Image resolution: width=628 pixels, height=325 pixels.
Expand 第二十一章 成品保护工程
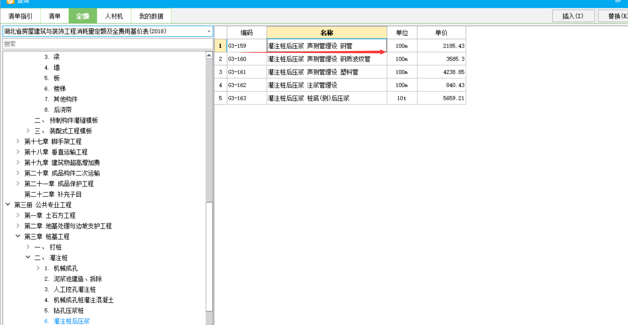pyautogui.click(x=18, y=184)
